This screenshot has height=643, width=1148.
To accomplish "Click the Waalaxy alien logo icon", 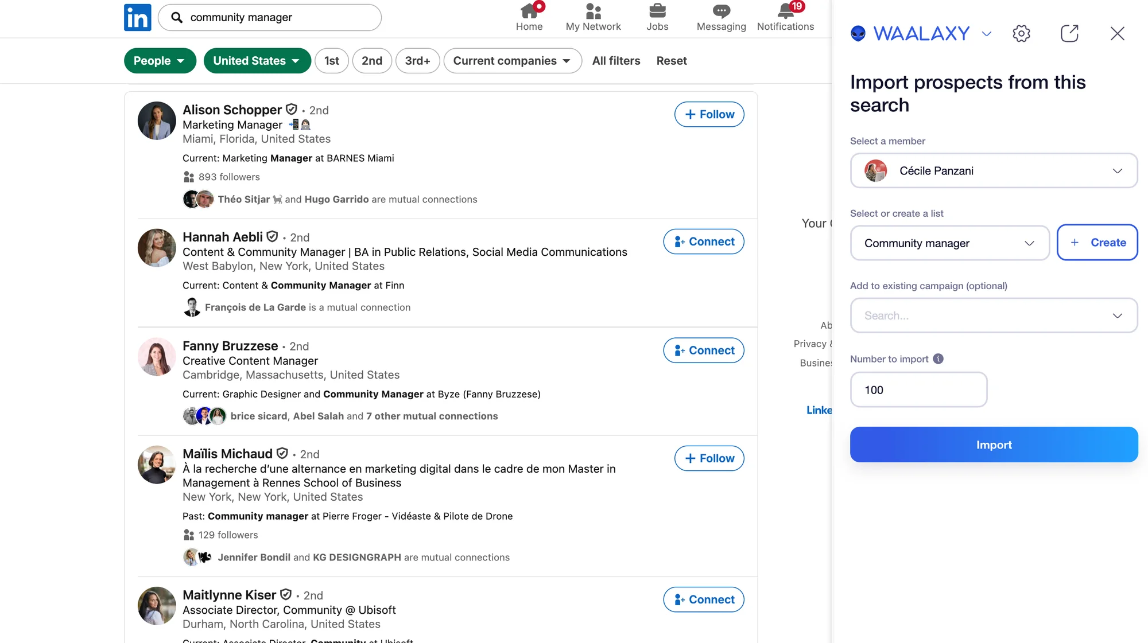I will [x=858, y=33].
